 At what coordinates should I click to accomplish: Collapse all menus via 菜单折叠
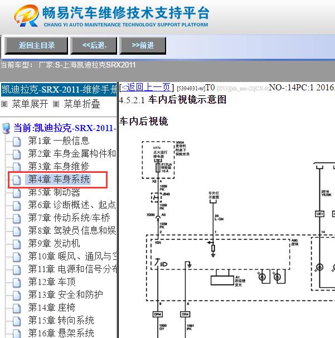pyautogui.click(x=82, y=104)
